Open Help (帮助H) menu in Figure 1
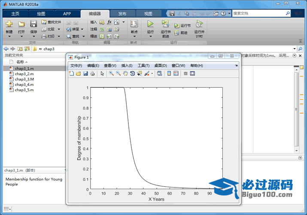 197,65
